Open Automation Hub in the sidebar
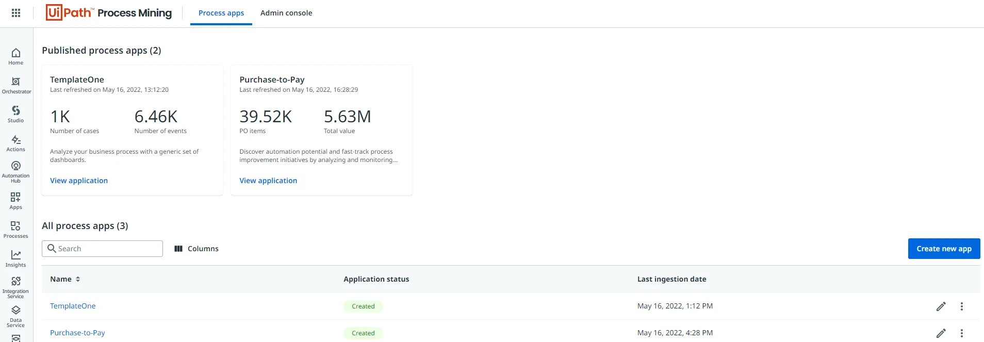This screenshot has height=342, width=984. click(x=16, y=172)
